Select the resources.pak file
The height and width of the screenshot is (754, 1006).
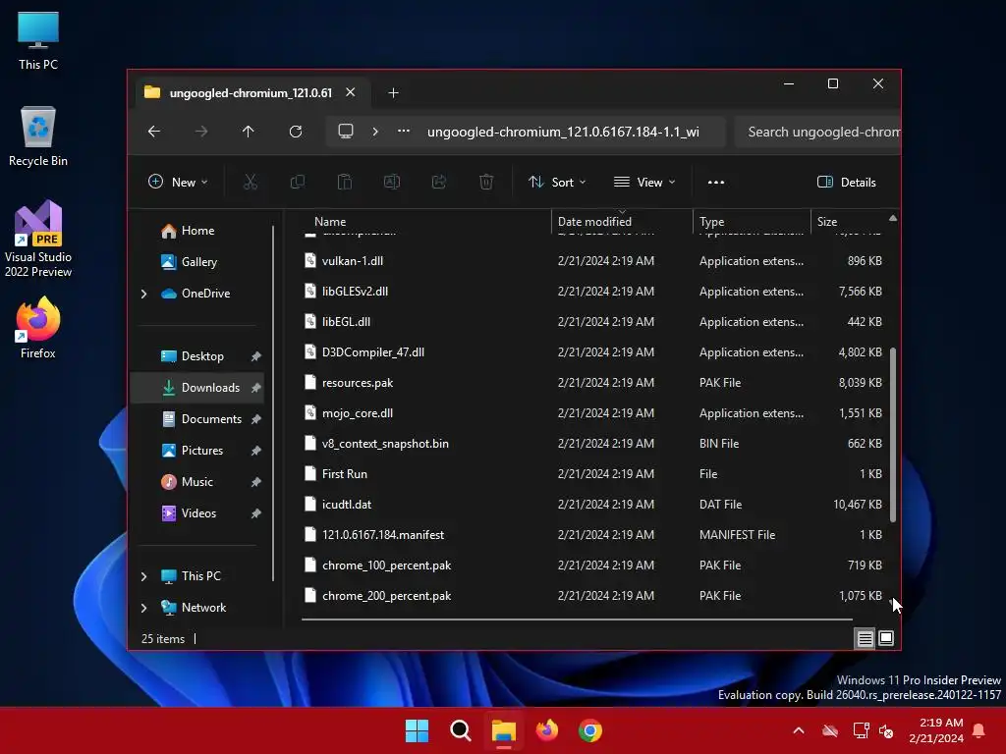pos(594,383)
